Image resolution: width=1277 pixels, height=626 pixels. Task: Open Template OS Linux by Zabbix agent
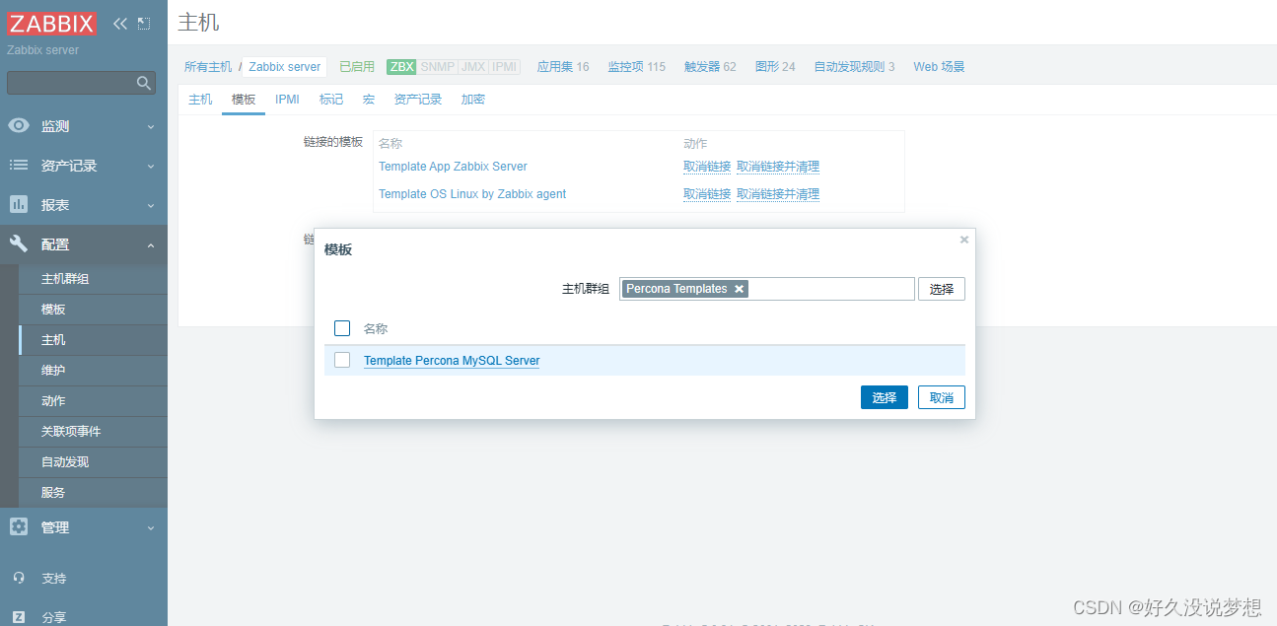coord(472,194)
